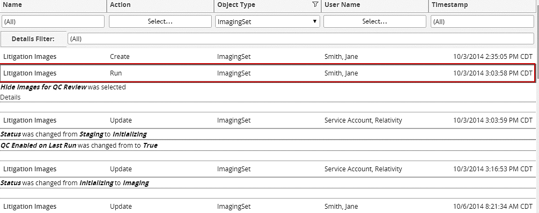539x213 pixels.
Task: Click Update action in the 3:03:59 PM row
Action: point(121,120)
